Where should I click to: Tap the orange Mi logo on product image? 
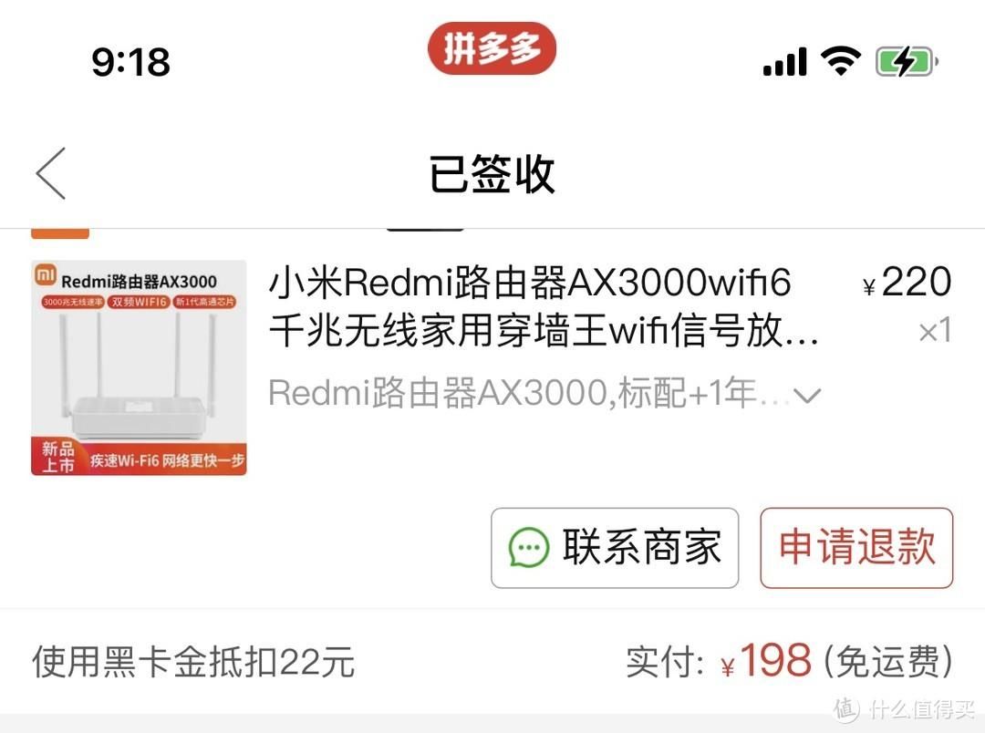click(x=46, y=274)
